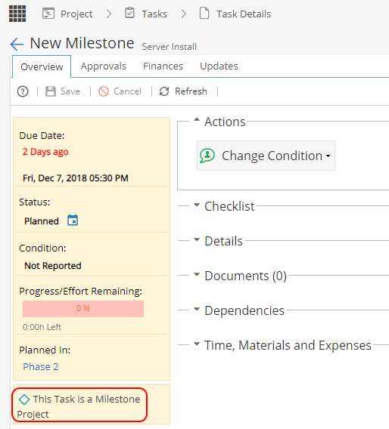The height and width of the screenshot is (429, 389).
Task: Click the Not Reported condition value
Action: click(x=53, y=266)
